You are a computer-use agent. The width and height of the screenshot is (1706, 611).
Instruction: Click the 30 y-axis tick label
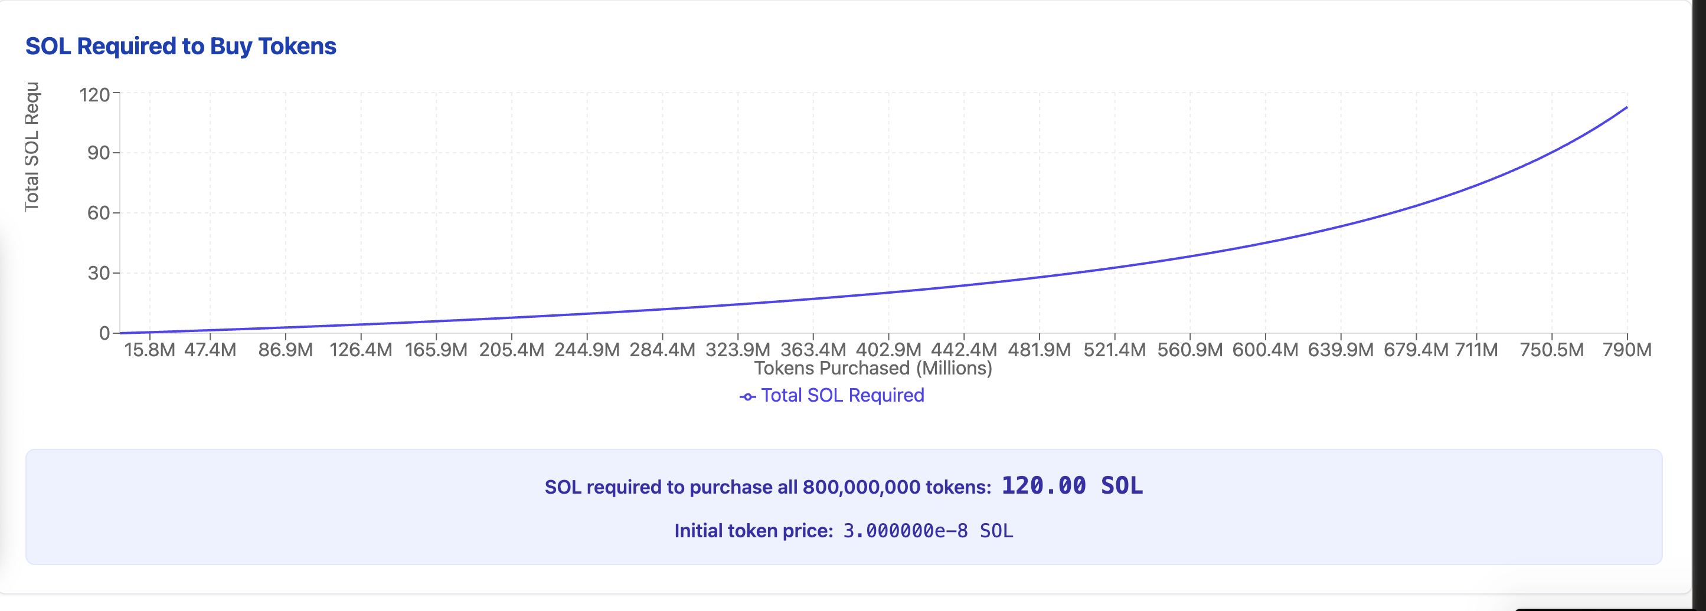coord(98,272)
